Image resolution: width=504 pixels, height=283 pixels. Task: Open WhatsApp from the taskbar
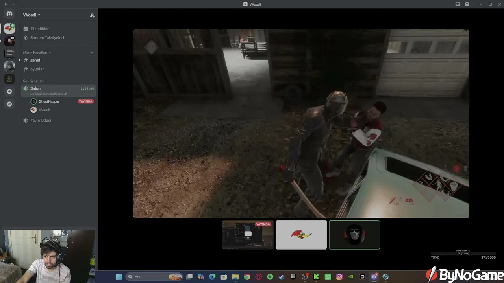[328, 277]
